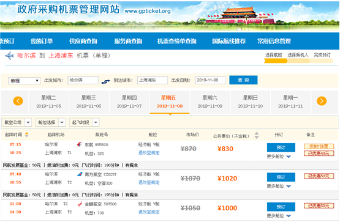The width and height of the screenshot is (340, 222).
Task: Open 供应商查询 in the navigation bar
Action: [x=83, y=41]
